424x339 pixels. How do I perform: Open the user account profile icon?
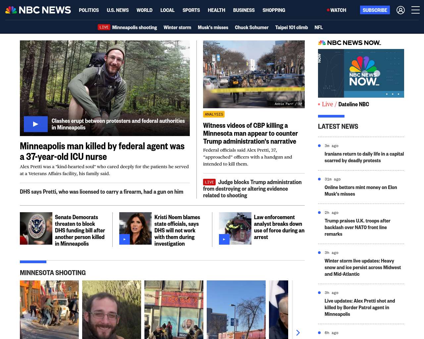click(400, 10)
